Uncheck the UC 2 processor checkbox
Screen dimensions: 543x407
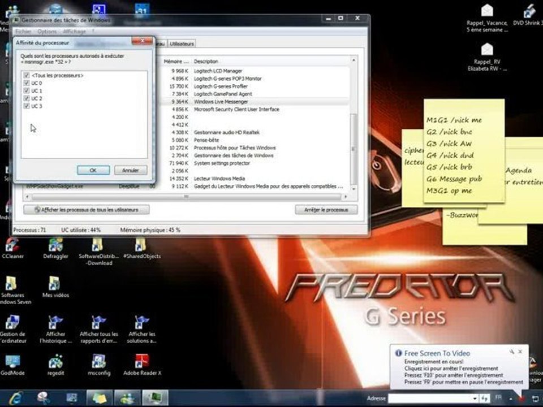[x=27, y=98]
